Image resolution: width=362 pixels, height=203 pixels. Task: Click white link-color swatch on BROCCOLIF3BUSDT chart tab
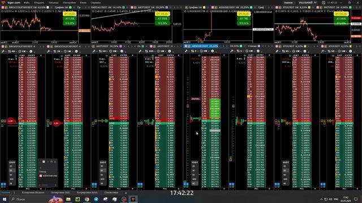(x=48, y=7)
